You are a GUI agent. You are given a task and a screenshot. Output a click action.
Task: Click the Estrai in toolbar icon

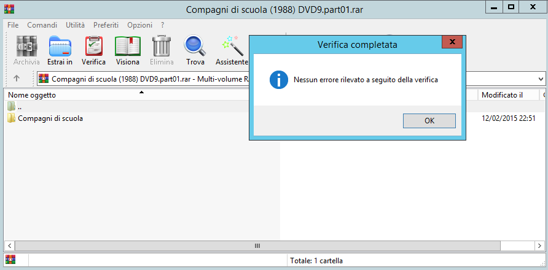click(x=60, y=51)
